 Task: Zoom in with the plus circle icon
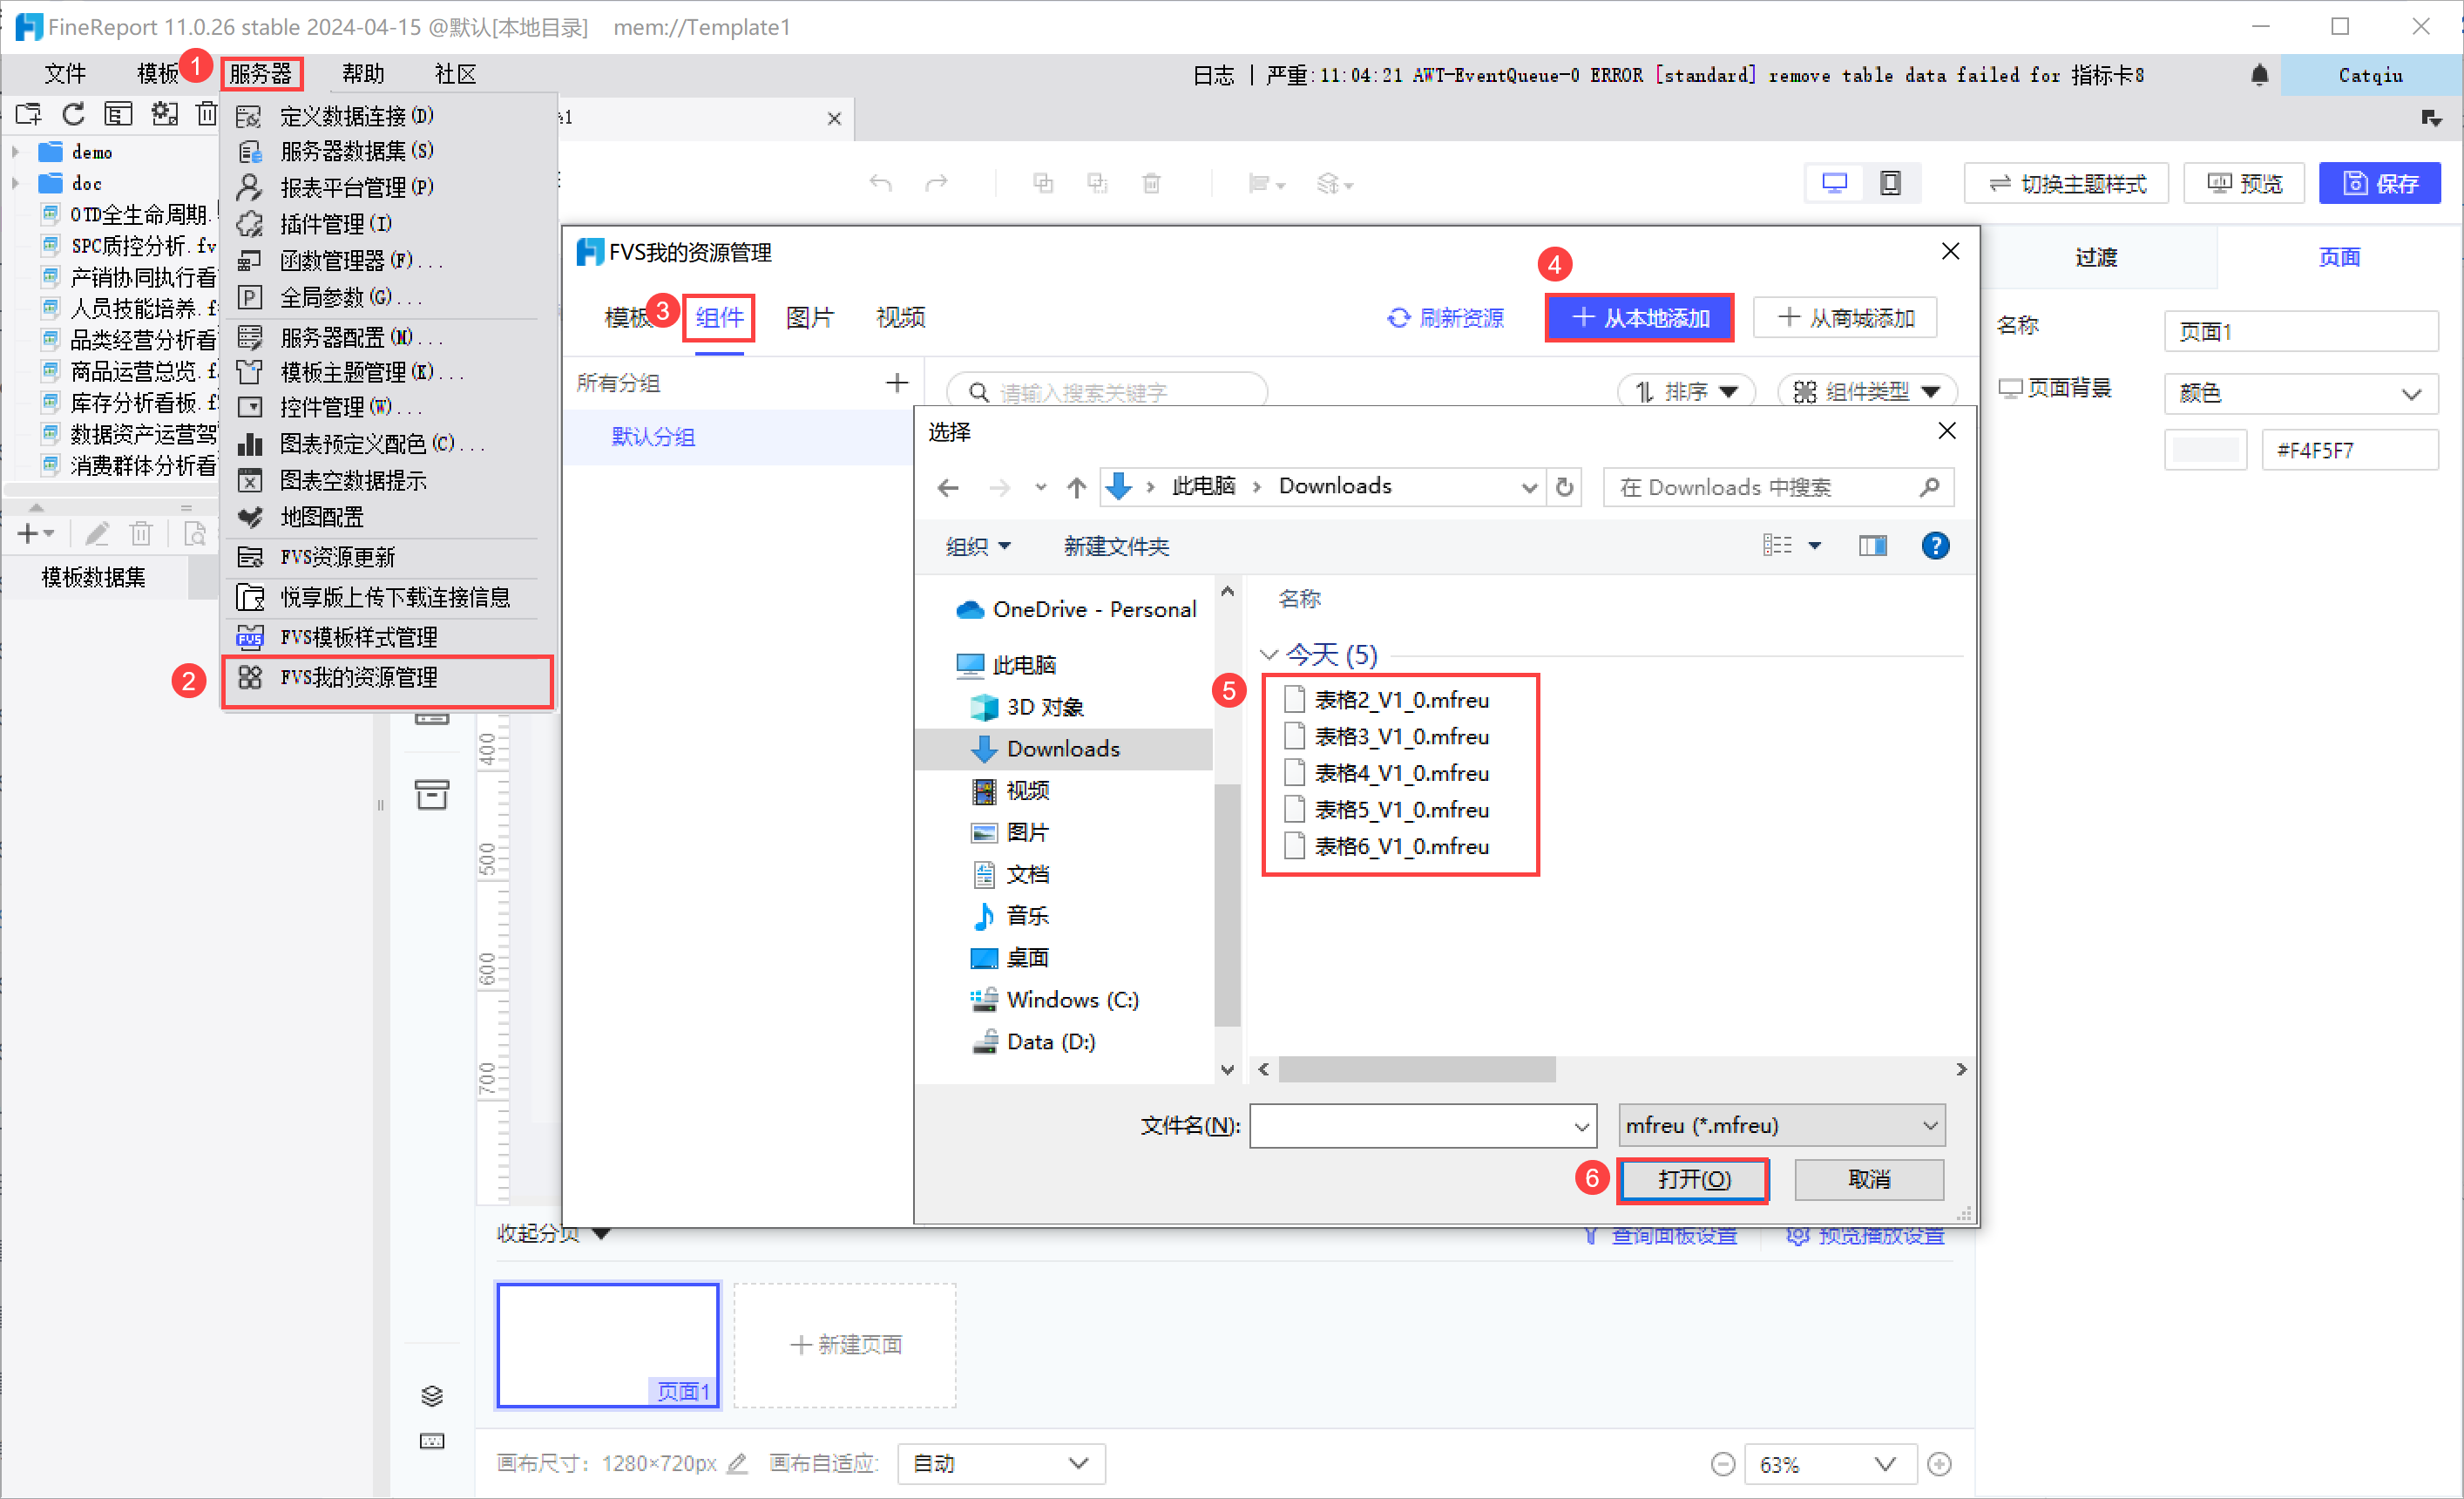pos(1939,1465)
